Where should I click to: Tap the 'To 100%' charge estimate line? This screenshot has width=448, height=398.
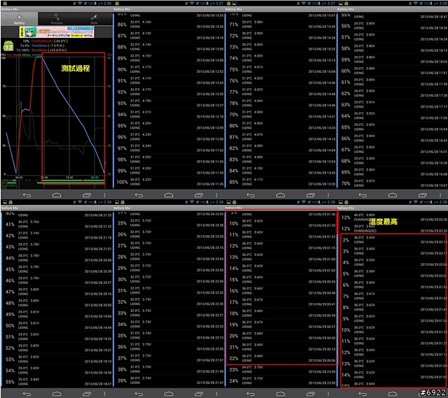tap(41, 50)
